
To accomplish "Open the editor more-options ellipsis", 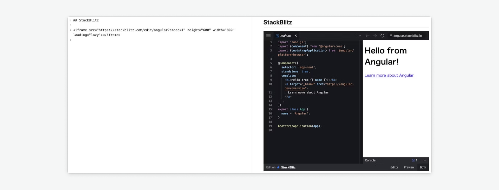I will pos(359,36).
